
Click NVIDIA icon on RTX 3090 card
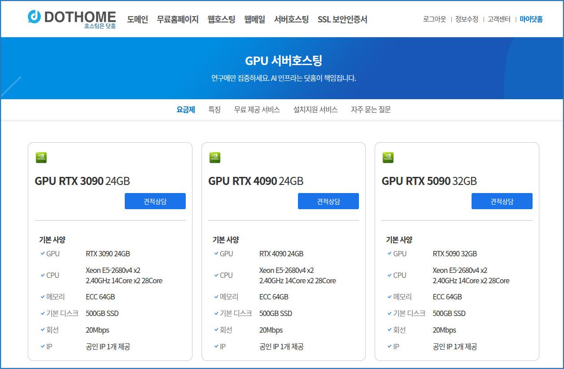pyautogui.click(x=41, y=158)
